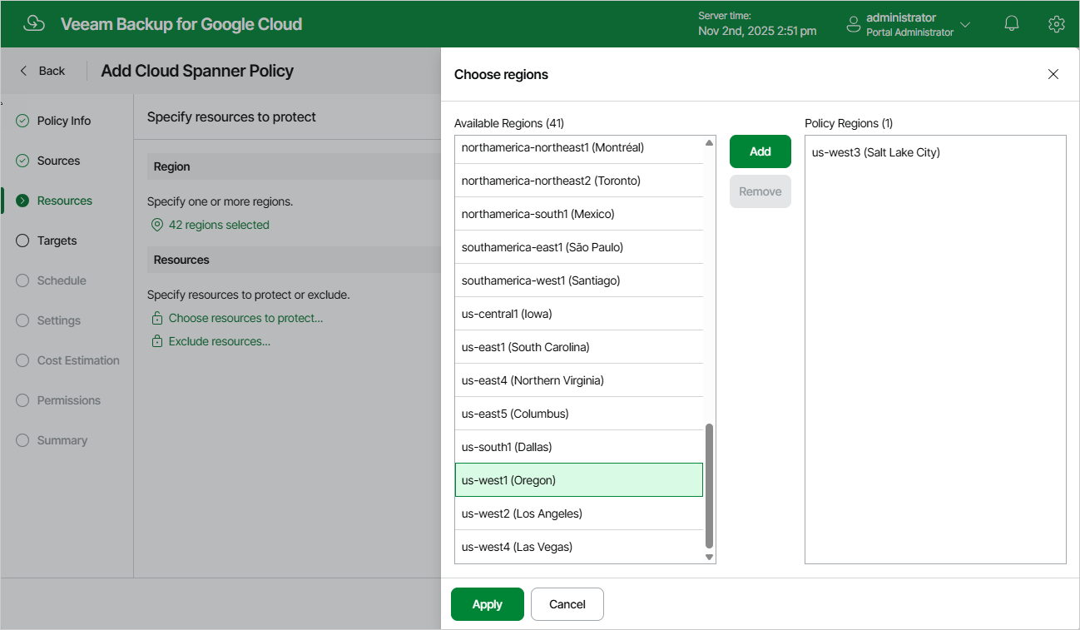Click the Veeam cloud logo icon
This screenshot has width=1080, height=630.
(x=34, y=23)
